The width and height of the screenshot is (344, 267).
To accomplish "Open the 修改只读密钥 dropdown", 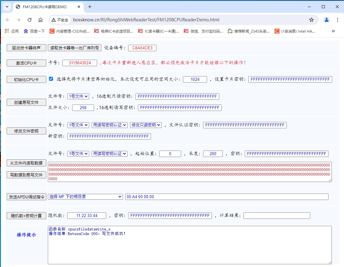I will pyautogui.click(x=145, y=125).
